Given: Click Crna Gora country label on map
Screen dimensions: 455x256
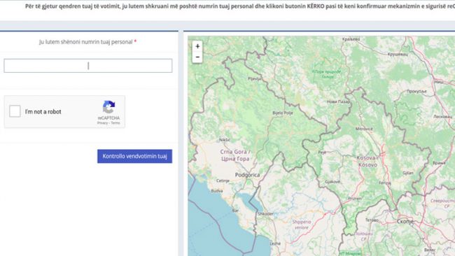Looking at the screenshot, I should pyautogui.click(x=235, y=155).
